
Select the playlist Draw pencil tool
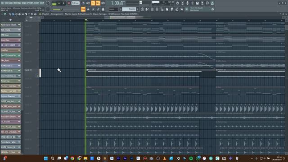coord(10,14)
